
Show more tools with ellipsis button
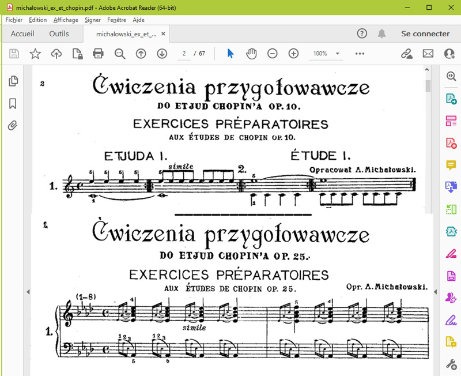360,54
